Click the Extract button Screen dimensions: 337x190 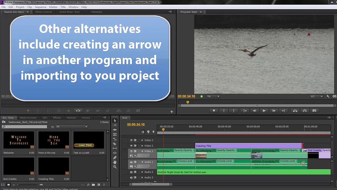click(x=305, y=111)
